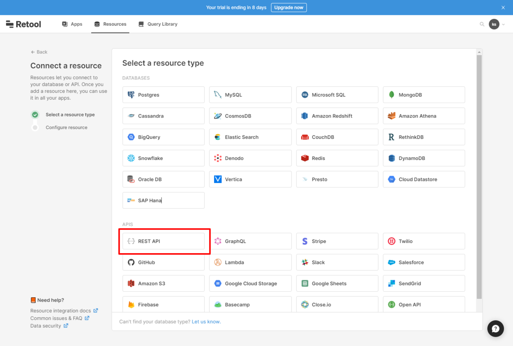Pick the GitHub octocat icon
This screenshot has height=346, width=513.
pos(131,263)
